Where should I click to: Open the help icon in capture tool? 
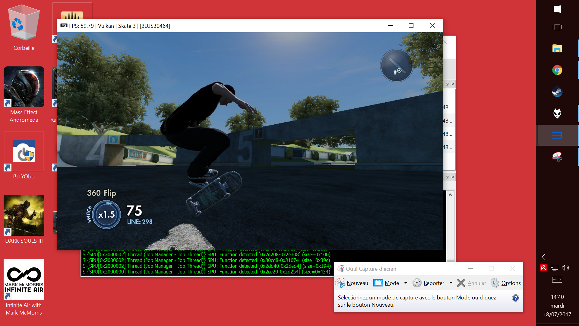click(x=516, y=298)
